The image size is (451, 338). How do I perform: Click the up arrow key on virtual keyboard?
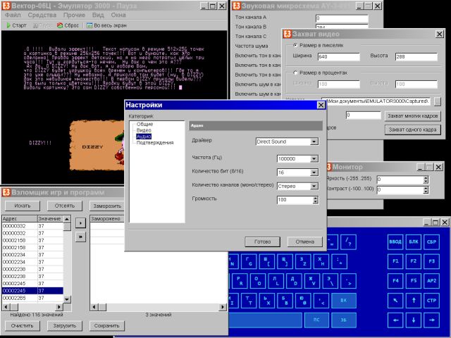pos(414,301)
